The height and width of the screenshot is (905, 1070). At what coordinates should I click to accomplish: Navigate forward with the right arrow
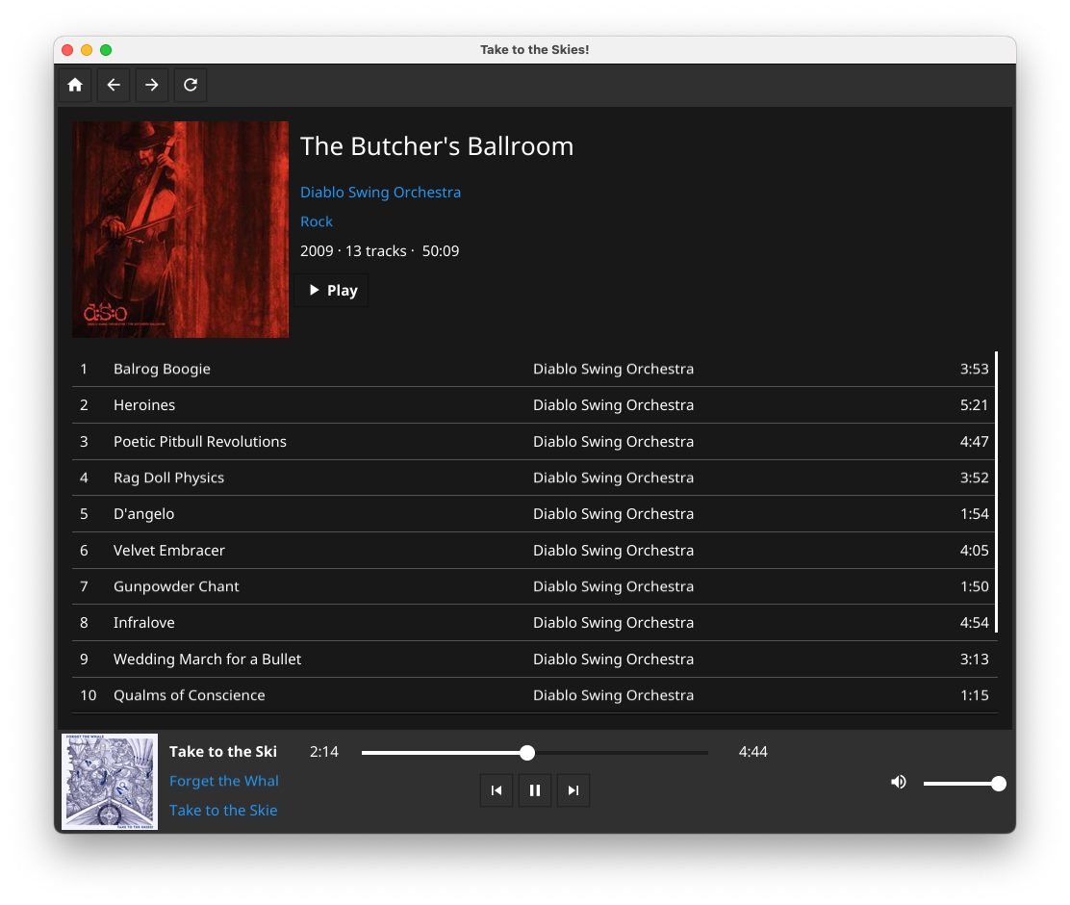tap(151, 85)
